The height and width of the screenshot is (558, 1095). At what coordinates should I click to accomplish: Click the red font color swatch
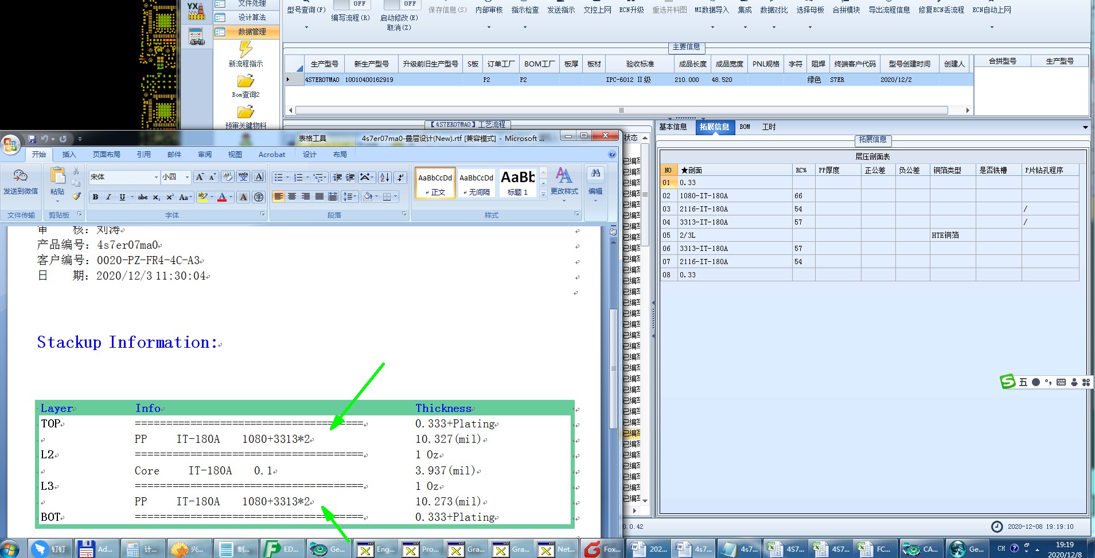click(222, 197)
